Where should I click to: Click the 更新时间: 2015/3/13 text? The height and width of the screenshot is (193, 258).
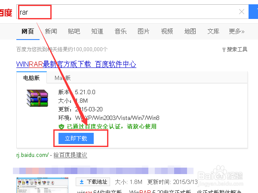(x=172, y=182)
